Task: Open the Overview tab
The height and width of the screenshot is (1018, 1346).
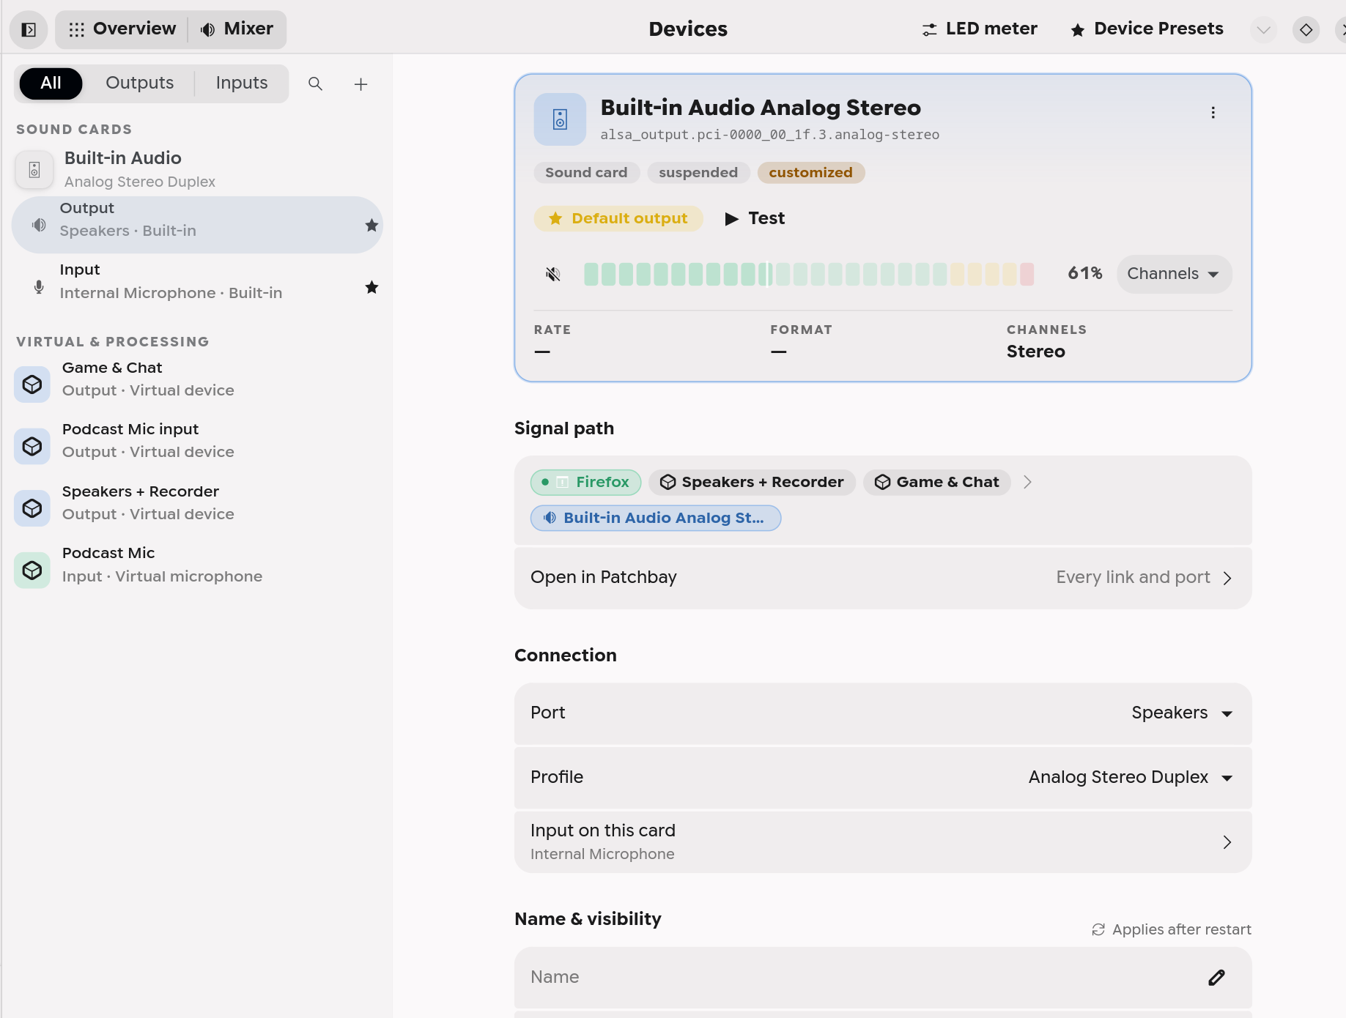Action: pos(122,29)
